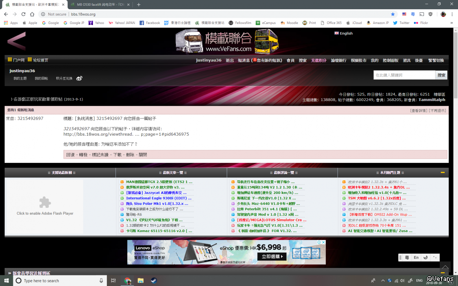Click the ad info icon on Lenovo banner

coord(319,242)
